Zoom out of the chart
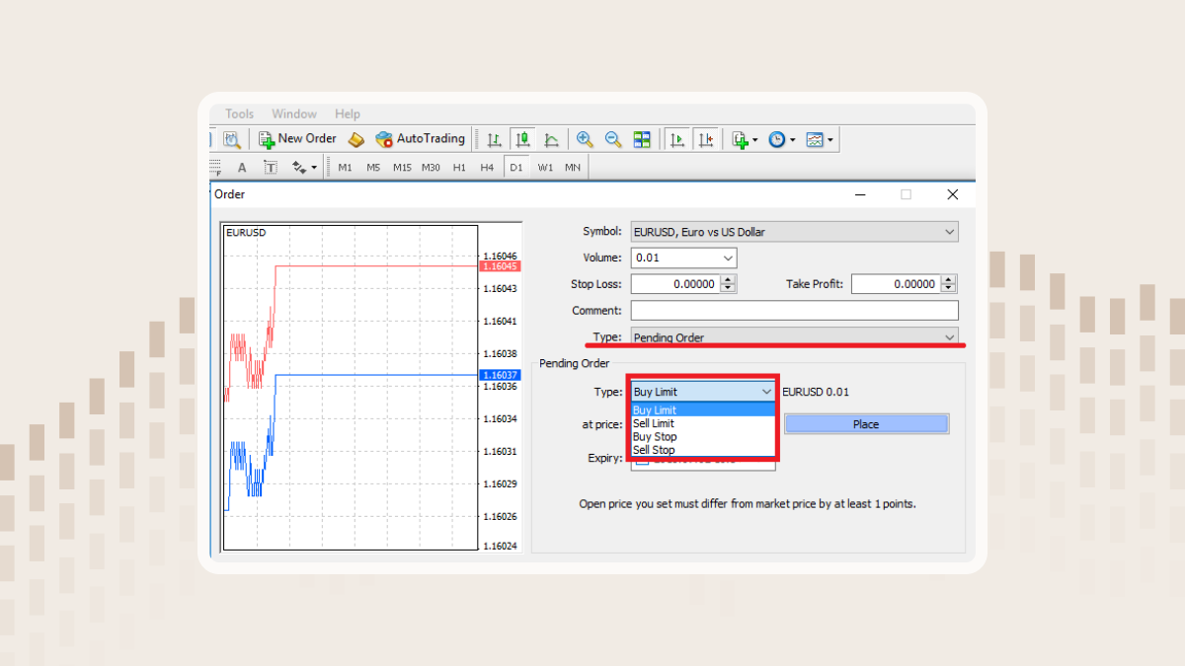Viewport: 1185px width, 666px height. coord(613,139)
